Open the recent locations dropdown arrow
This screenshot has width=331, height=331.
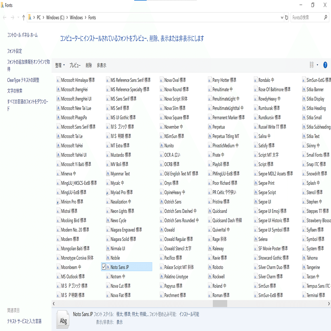click(18, 18)
